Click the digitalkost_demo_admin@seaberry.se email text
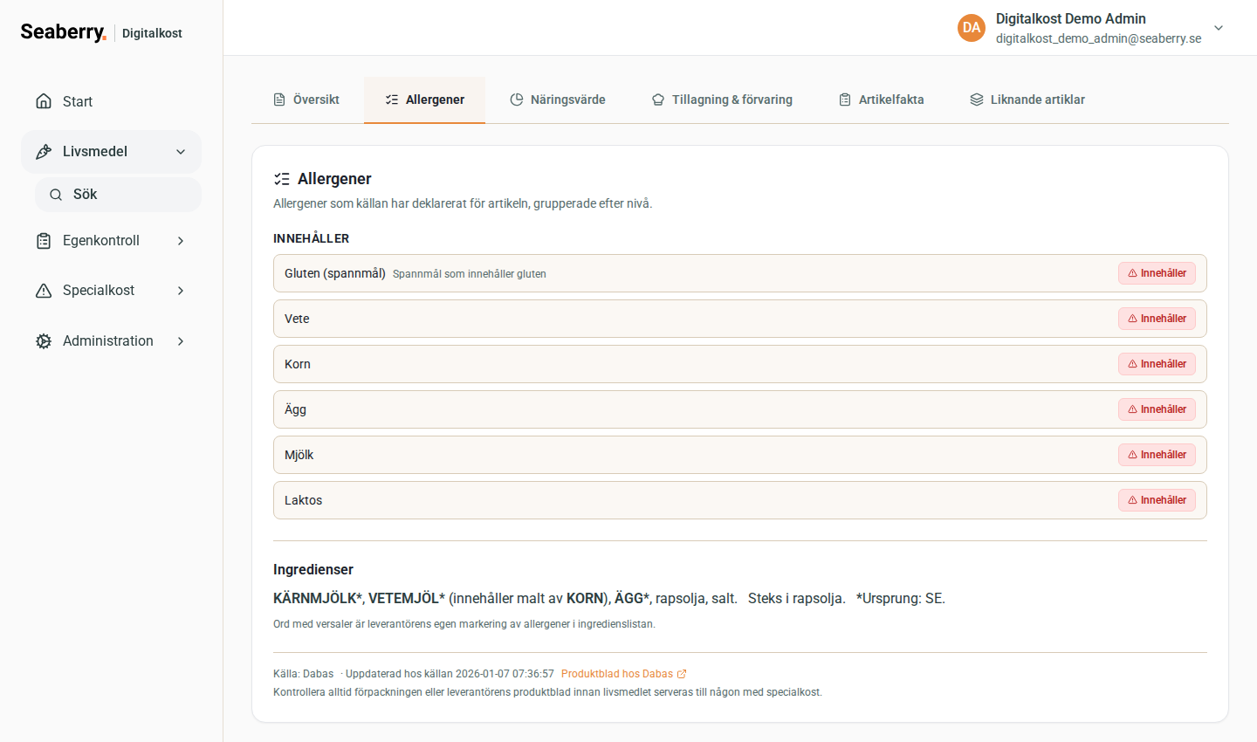The height and width of the screenshot is (742, 1257). (1098, 38)
